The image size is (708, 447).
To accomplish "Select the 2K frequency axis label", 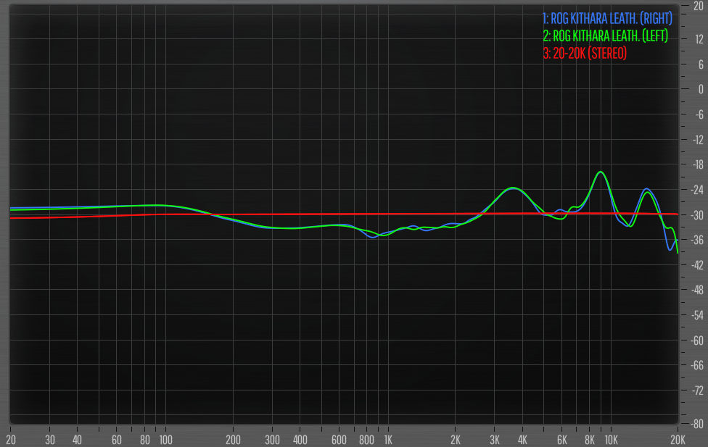I will pos(455,440).
